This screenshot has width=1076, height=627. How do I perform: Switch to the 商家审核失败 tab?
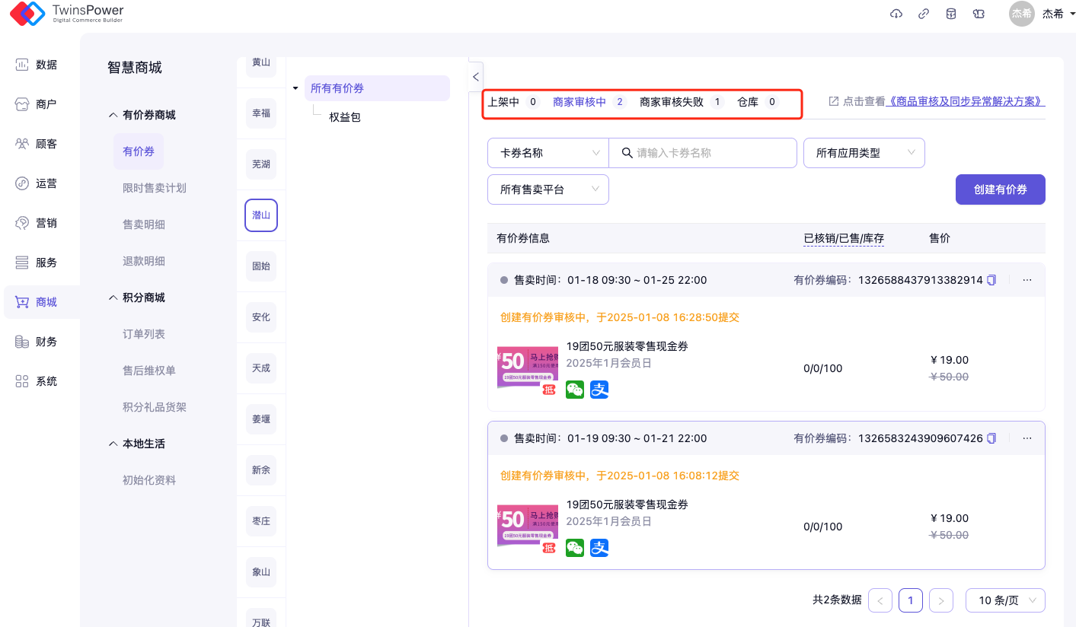pos(672,102)
